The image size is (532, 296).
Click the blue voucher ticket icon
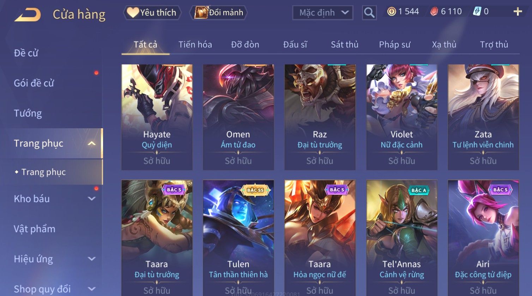[477, 12]
